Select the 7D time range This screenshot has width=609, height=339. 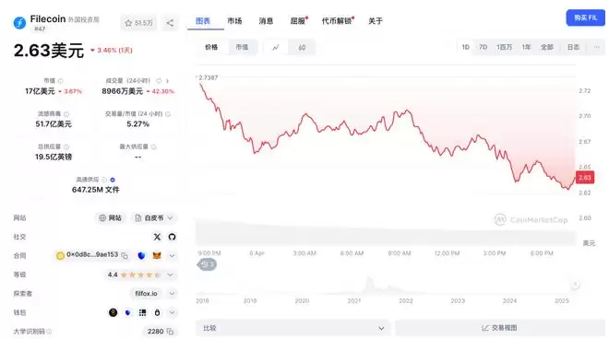coord(483,47)
